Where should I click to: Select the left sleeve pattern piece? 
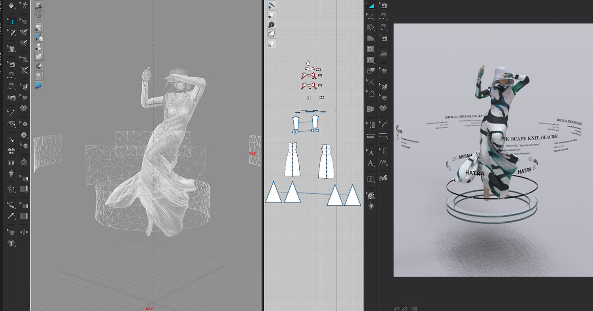click(x=296, y=124)
